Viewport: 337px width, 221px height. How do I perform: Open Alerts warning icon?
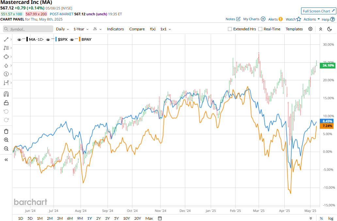(281, 19)
